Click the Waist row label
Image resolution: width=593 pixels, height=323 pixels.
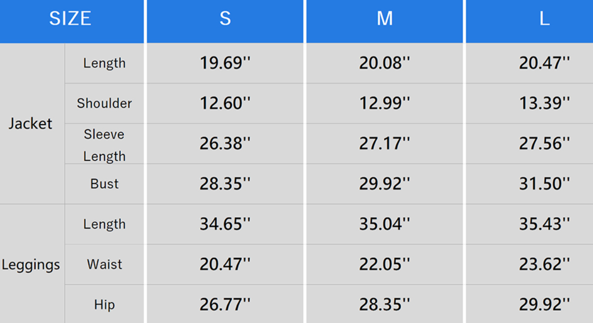click(104, 264)
